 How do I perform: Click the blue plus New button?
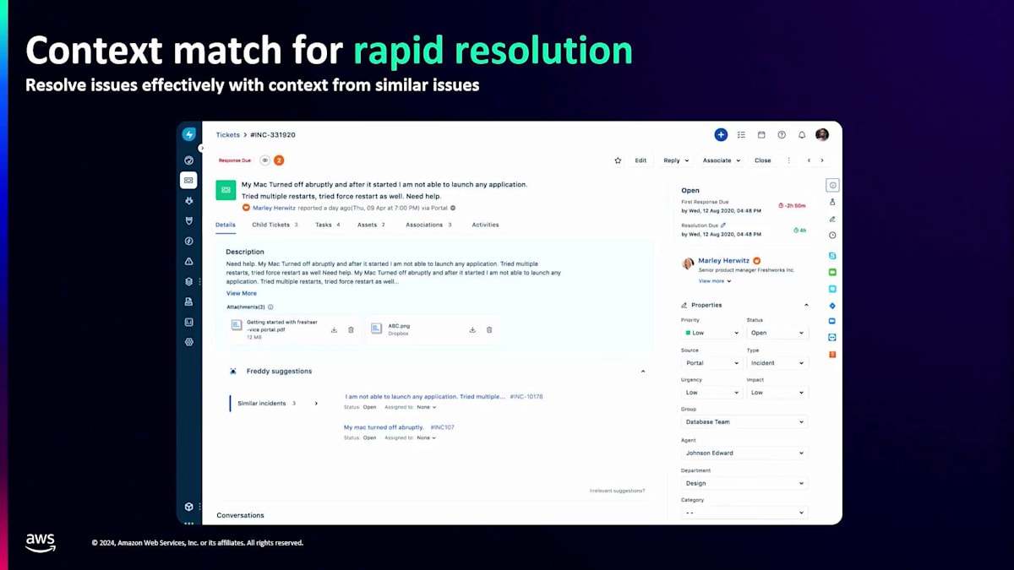721,134
